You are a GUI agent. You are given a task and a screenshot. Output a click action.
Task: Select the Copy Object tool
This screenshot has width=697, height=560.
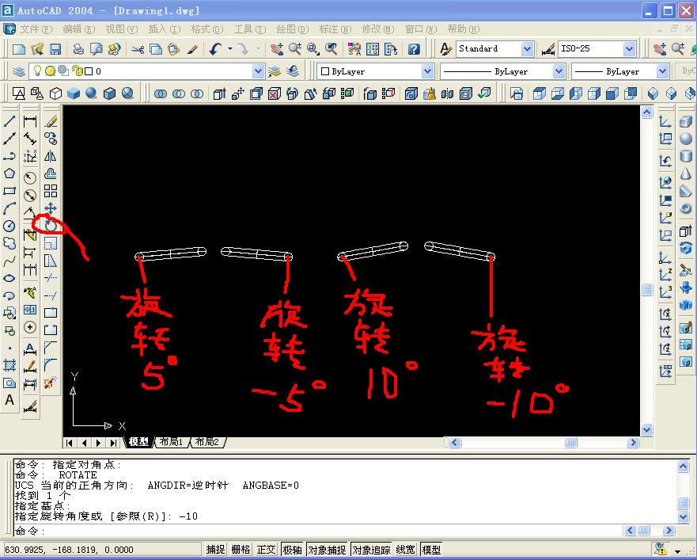click(51, 139)
